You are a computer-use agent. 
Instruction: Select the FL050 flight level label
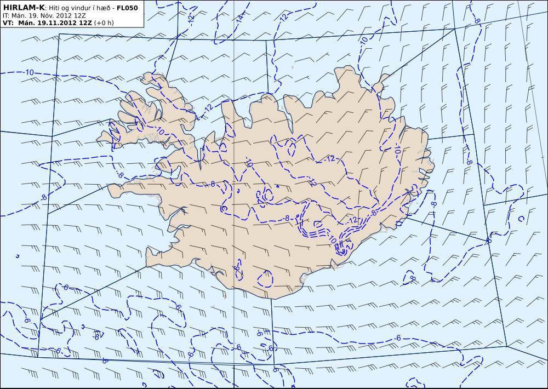pos(127,8)
